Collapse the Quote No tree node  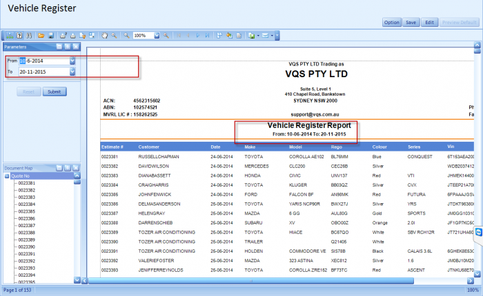tap(7, 176)
